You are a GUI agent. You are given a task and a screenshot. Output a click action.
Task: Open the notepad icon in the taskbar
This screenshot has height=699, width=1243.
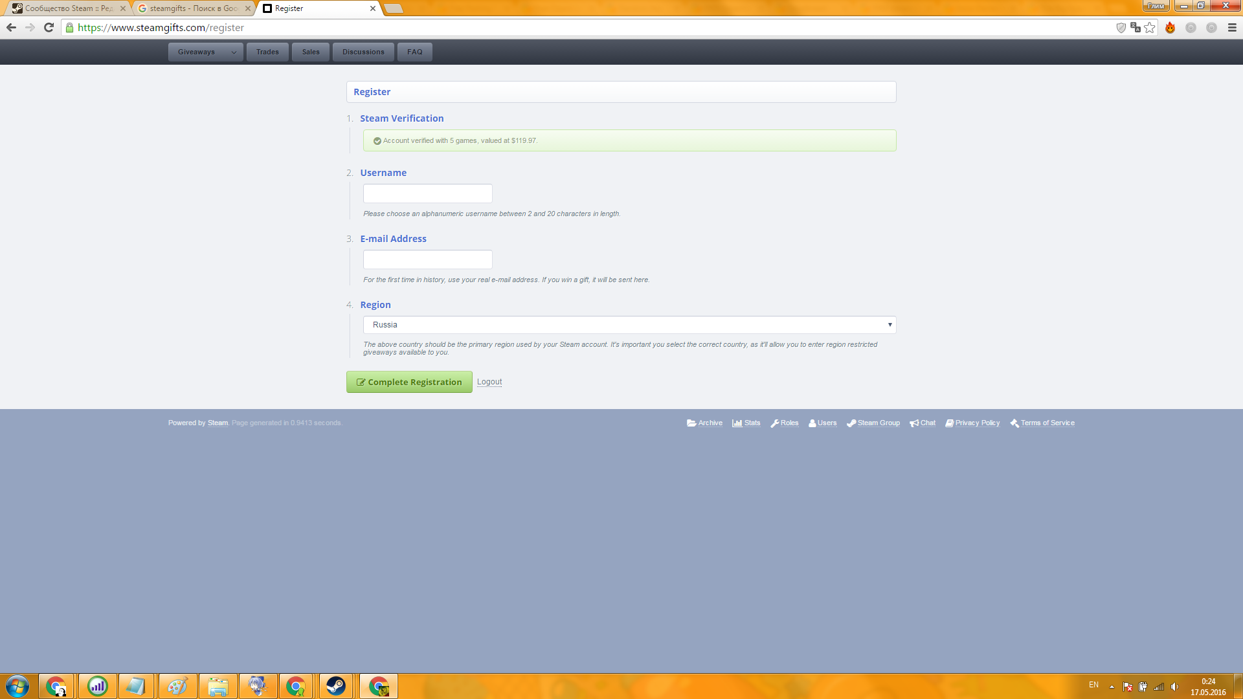click(136, 686)
